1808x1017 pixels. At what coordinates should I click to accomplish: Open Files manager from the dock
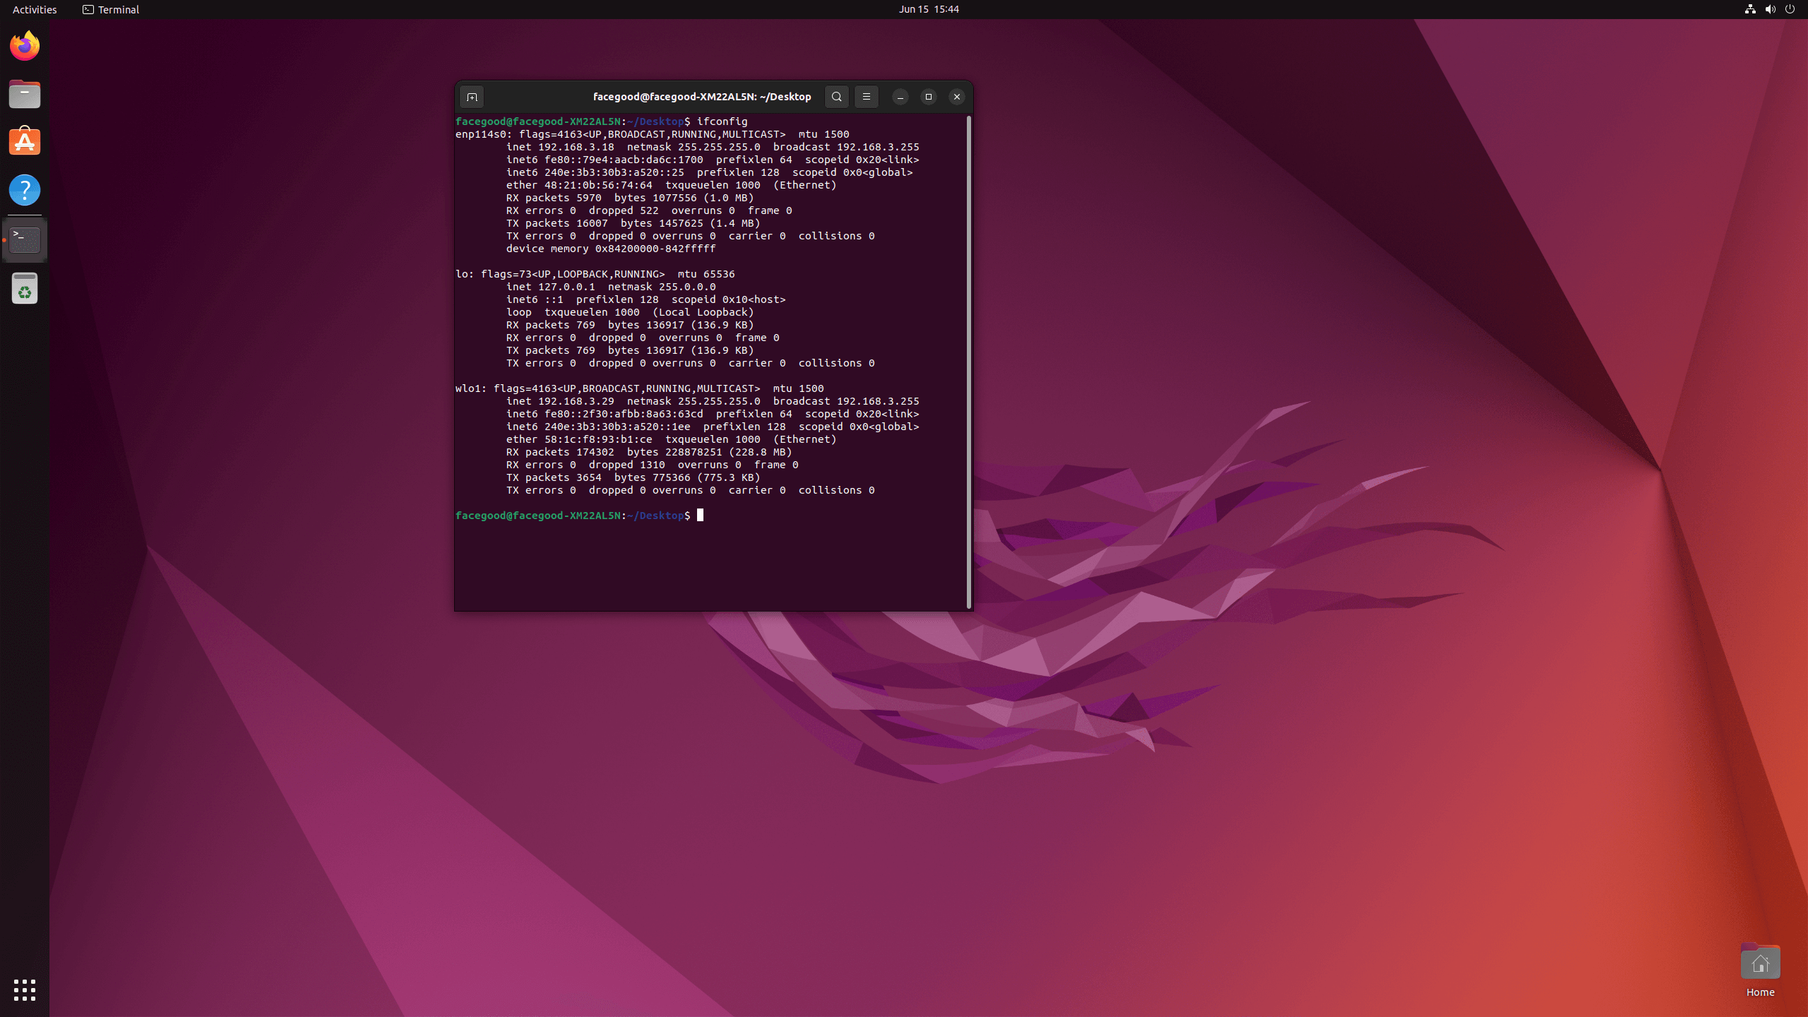click(x=25, y=94)
